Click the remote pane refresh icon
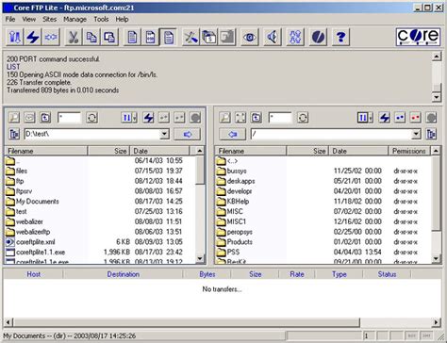This screenshot has width=447, height=343. tap(303, 118)
